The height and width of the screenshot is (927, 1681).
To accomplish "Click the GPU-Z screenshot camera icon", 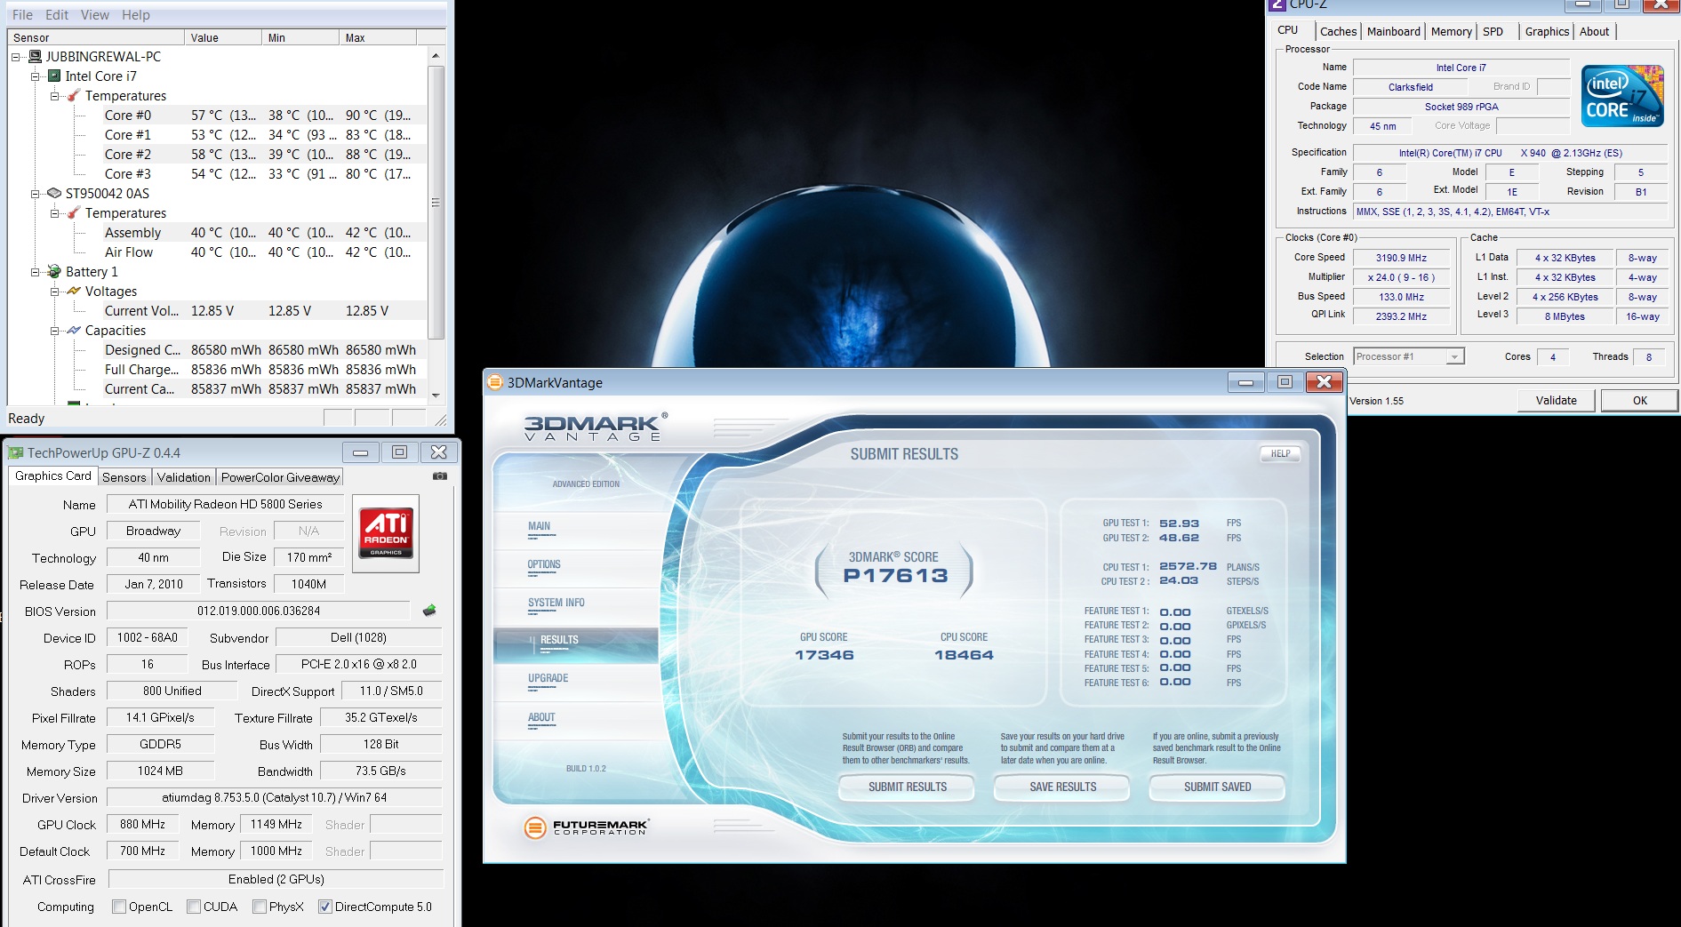I will [x=440, y=476].
